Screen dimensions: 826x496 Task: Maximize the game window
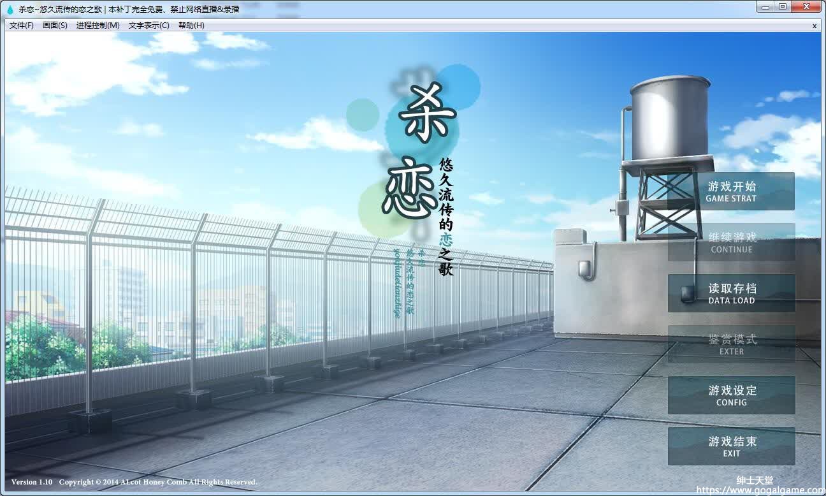pyautogui.click(x=782, y=7)
